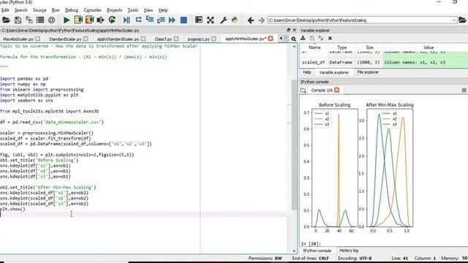Toggle fullscreen mode icon
The height and width of the screenshot is (263, 468).
pos(211,20)
